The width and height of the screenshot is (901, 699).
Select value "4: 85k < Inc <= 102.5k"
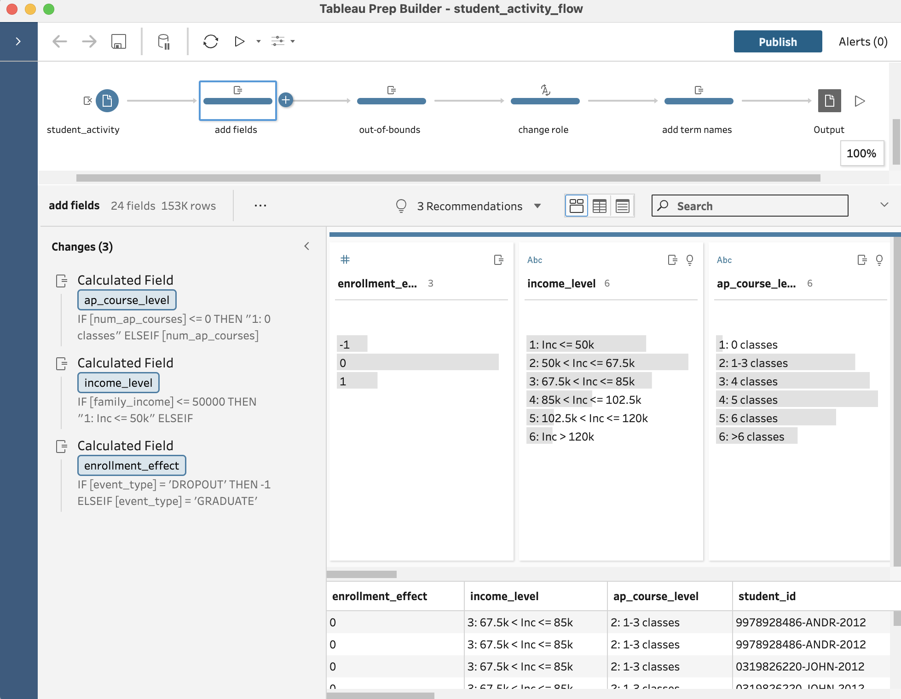coord(585,399)
